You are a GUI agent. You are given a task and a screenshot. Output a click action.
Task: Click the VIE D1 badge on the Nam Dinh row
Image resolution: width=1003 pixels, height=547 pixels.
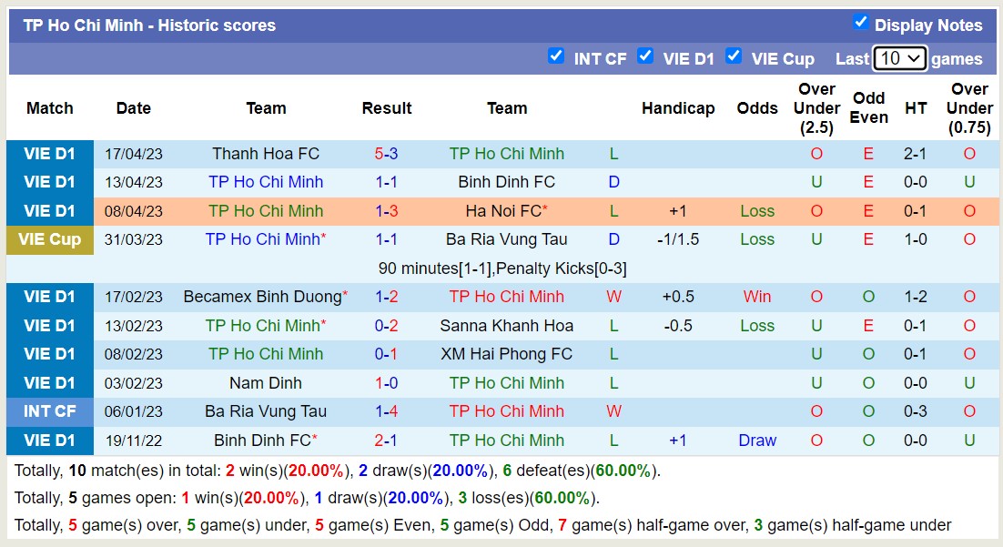(50, 382)
